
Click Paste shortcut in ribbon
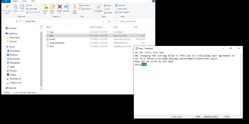(x=33, y=12)
